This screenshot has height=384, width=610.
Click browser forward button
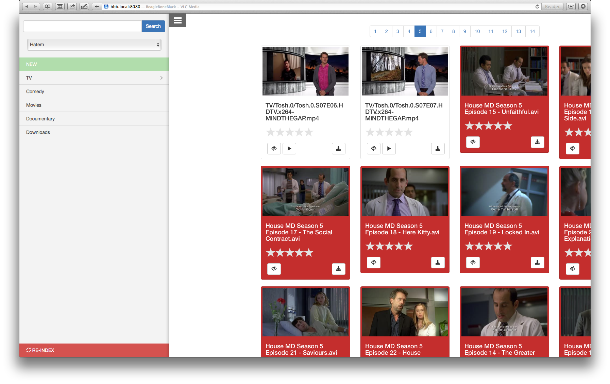click(x=35, y=6)
